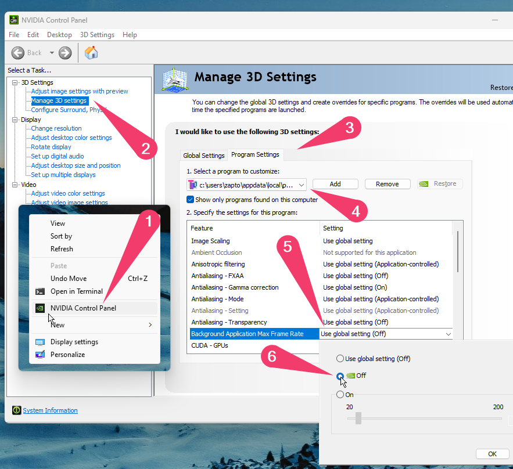Click the Feature column header
The height and width of the screenshot is (469, 513).
tap(253, 228)
